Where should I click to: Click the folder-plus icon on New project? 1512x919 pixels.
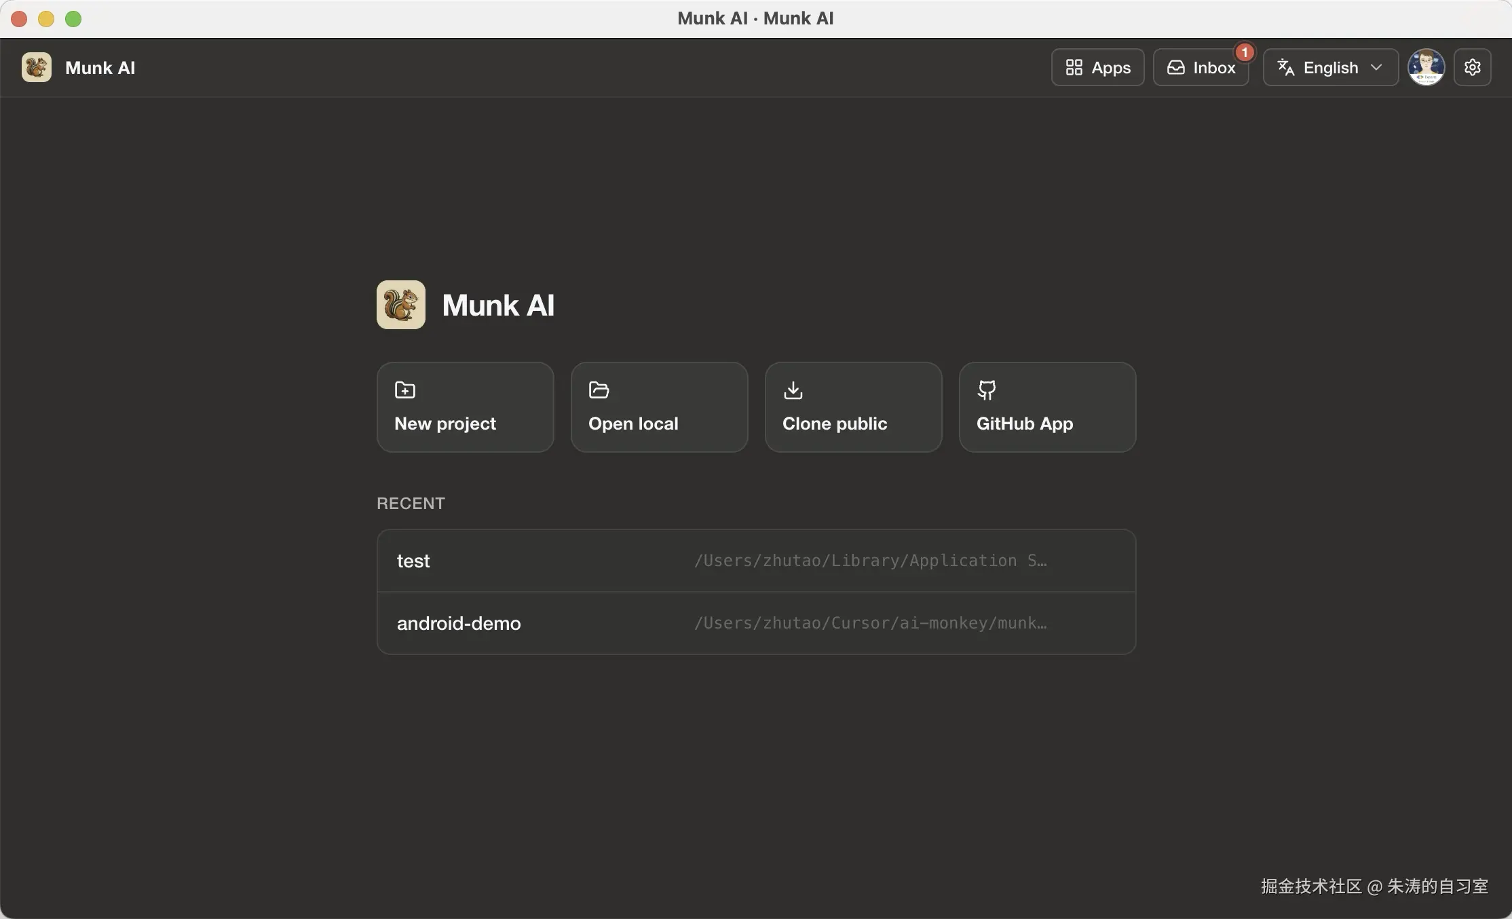[x=405, y=390]
